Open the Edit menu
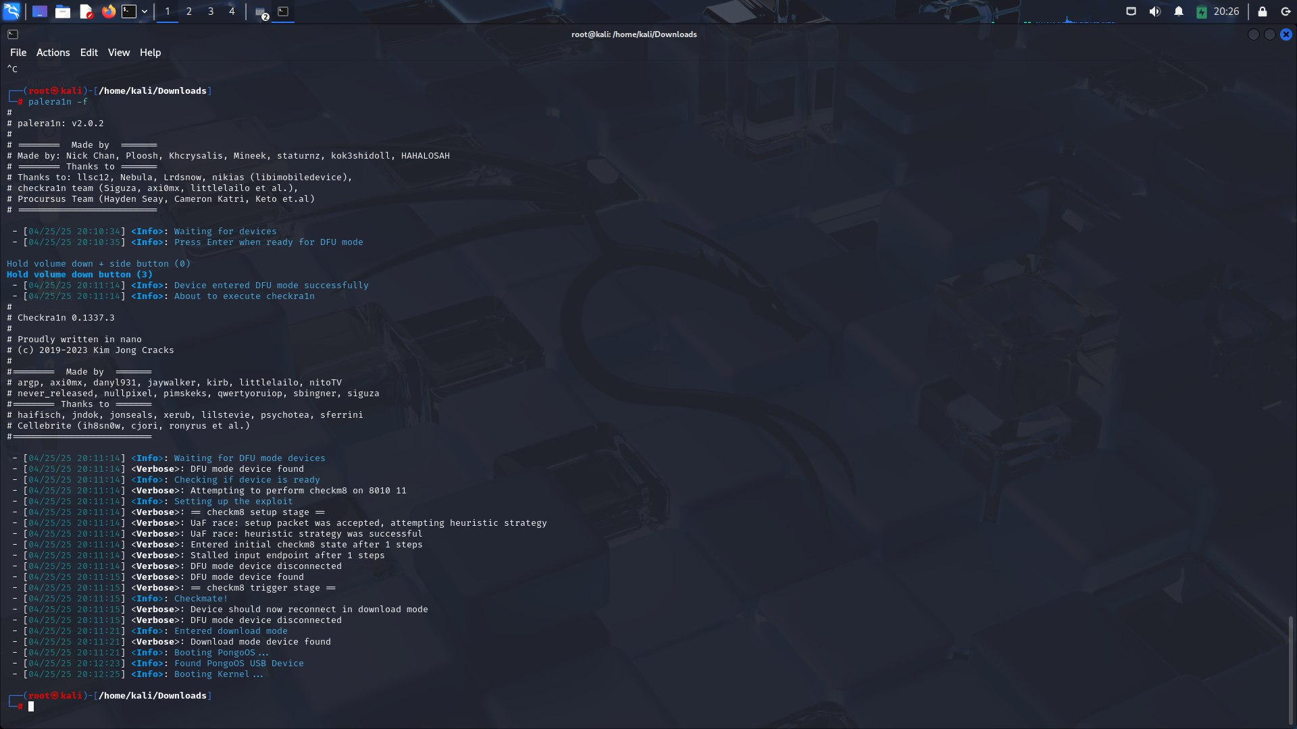This screenshot has height=729, width=1297. (89, 53)
